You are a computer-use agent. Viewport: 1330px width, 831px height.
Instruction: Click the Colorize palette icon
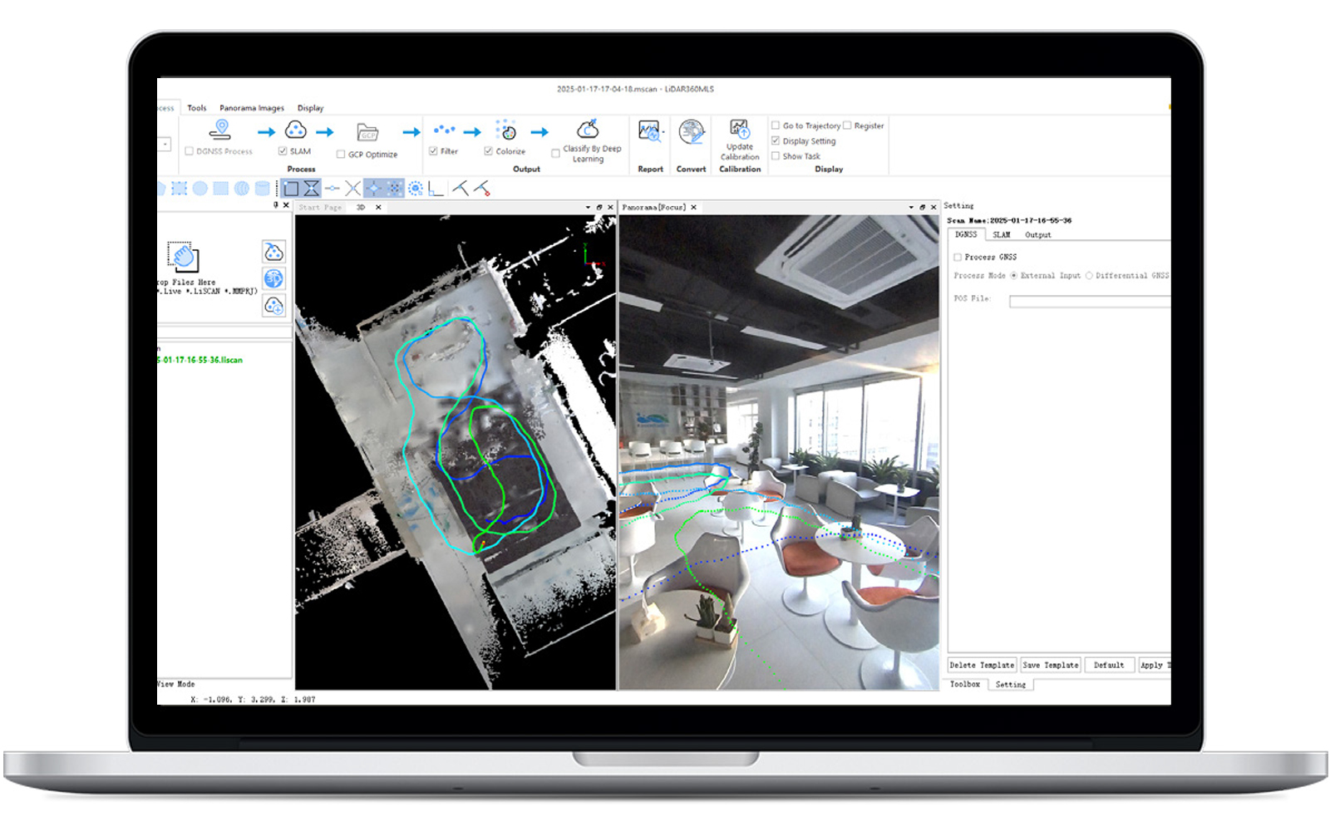506,130
